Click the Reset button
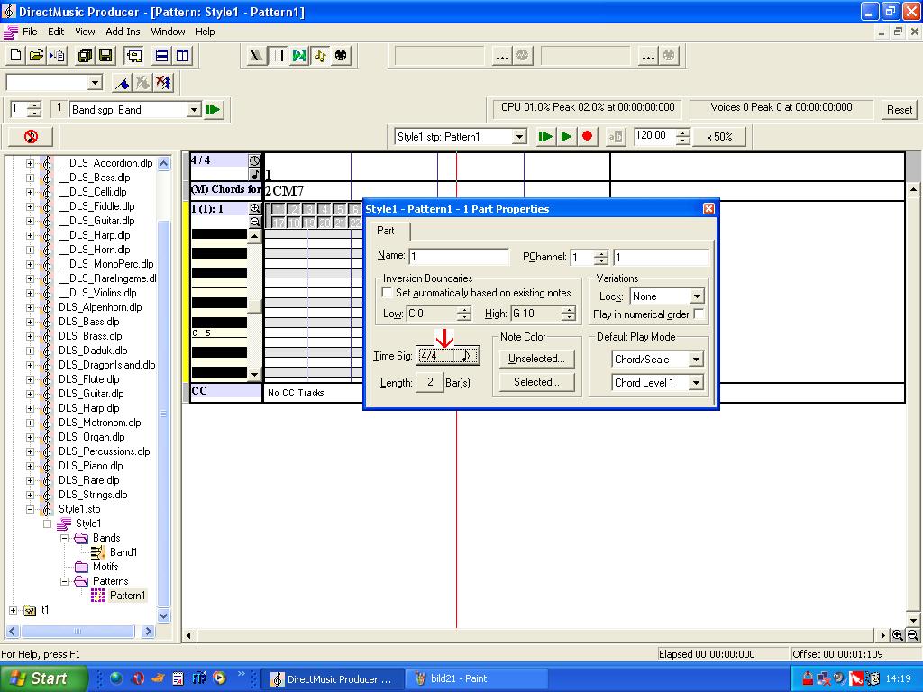This screenshot has height=692, width=923. pos(899,110)
